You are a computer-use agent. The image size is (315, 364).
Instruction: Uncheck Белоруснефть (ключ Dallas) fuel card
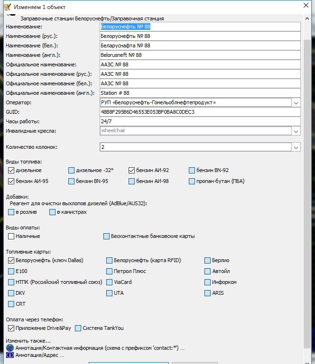click(11, 260)
